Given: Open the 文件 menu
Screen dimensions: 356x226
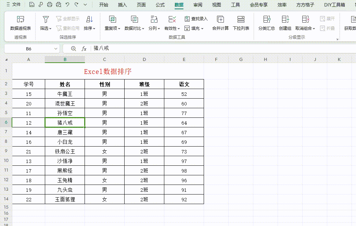Looking at the screenshot, I should point(14,4).
